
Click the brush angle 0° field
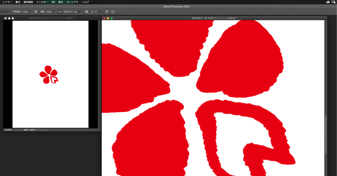click(98, 12)
